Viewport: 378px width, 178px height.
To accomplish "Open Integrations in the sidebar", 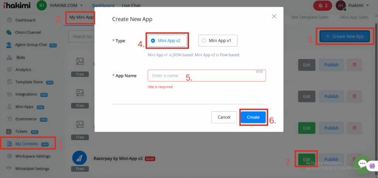I will click(x=26, y=94).
